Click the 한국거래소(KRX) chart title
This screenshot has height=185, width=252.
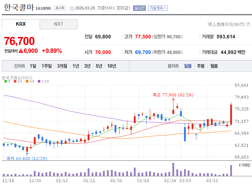17,78
